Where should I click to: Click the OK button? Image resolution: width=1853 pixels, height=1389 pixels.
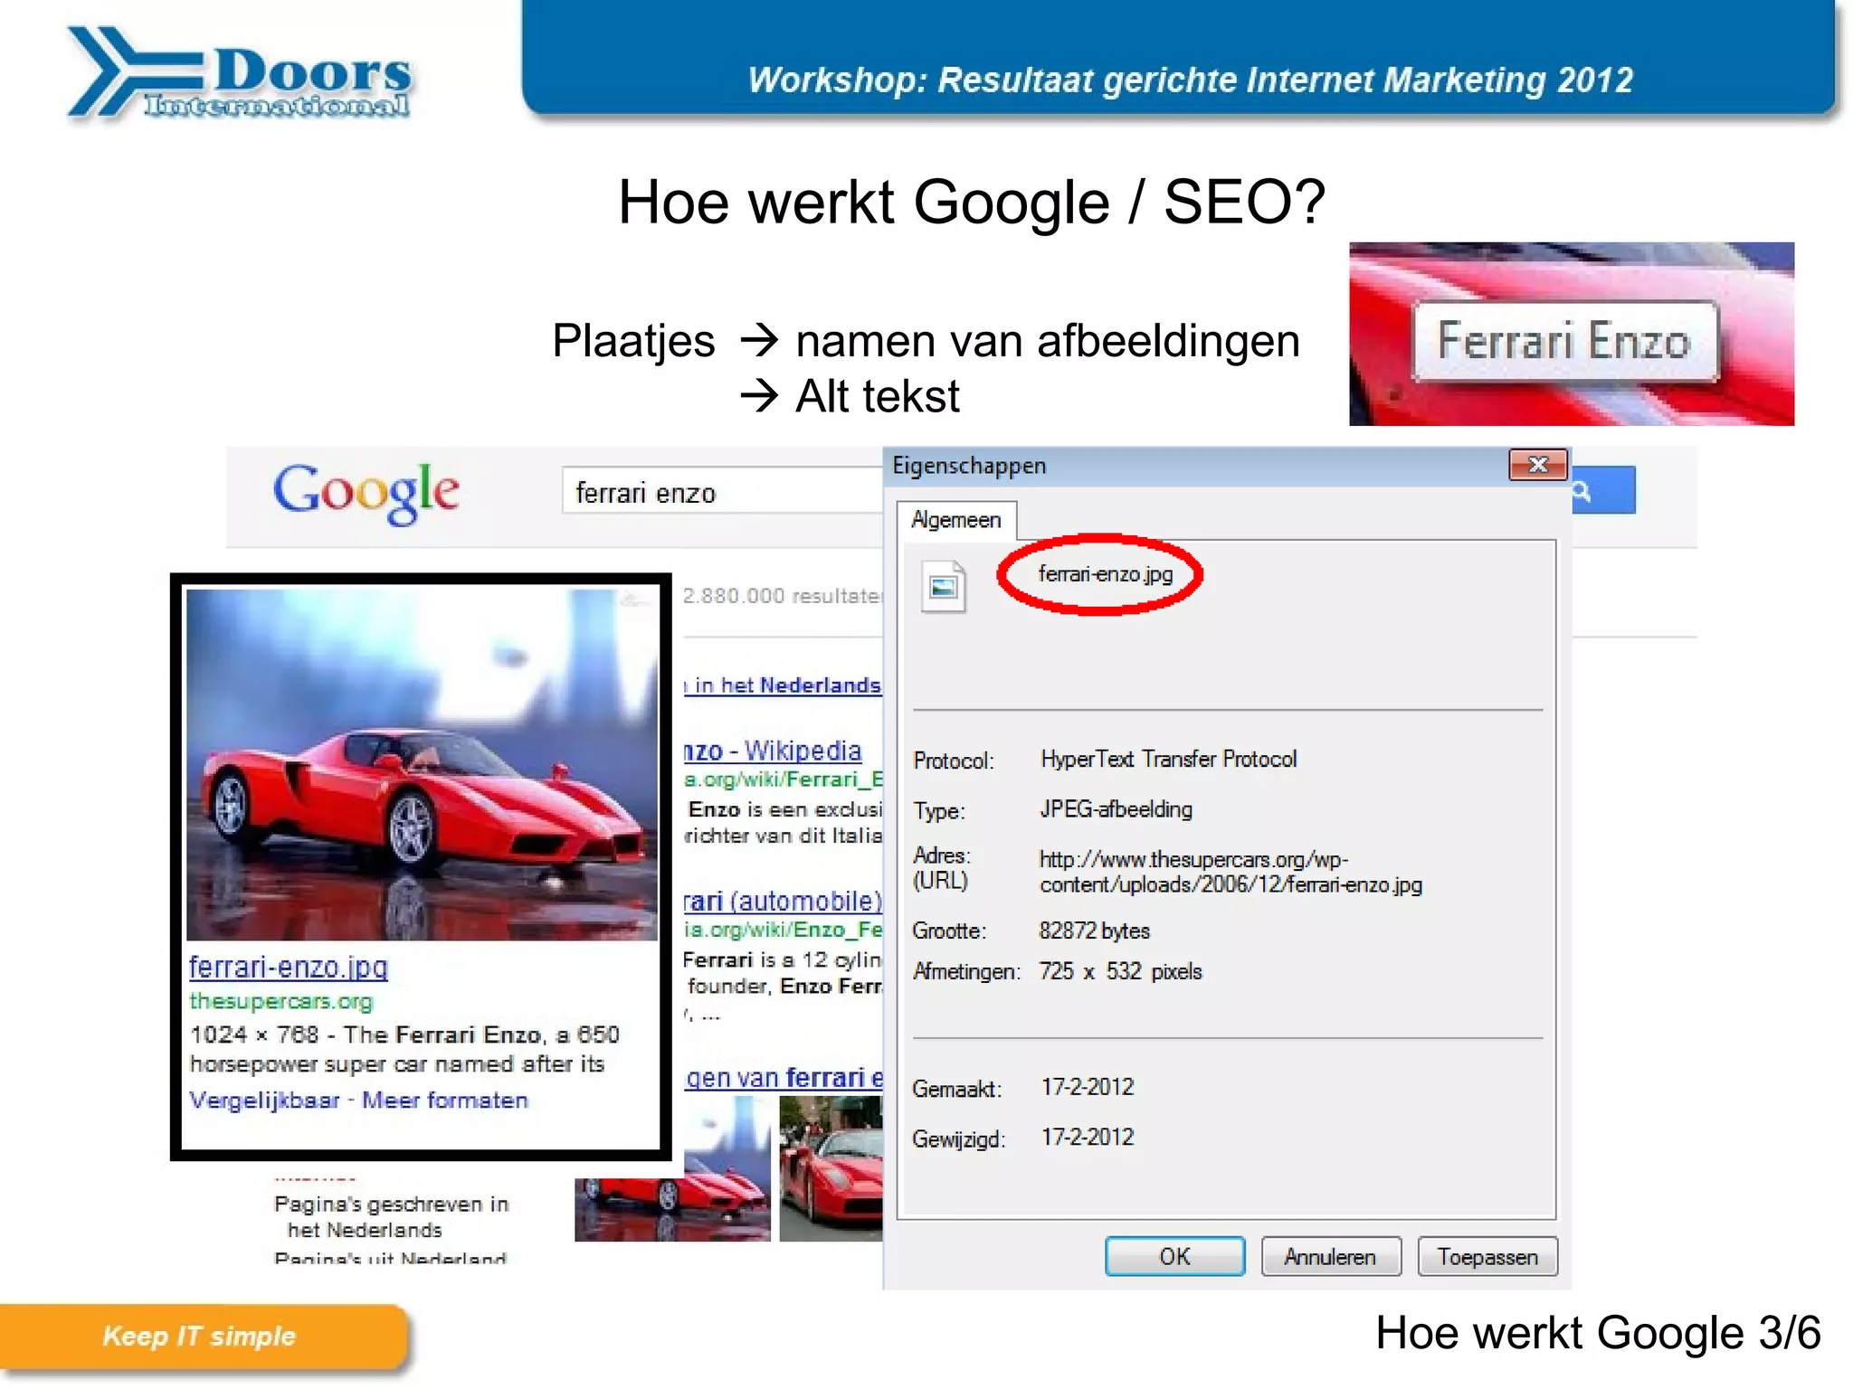coord(1174,1257)
